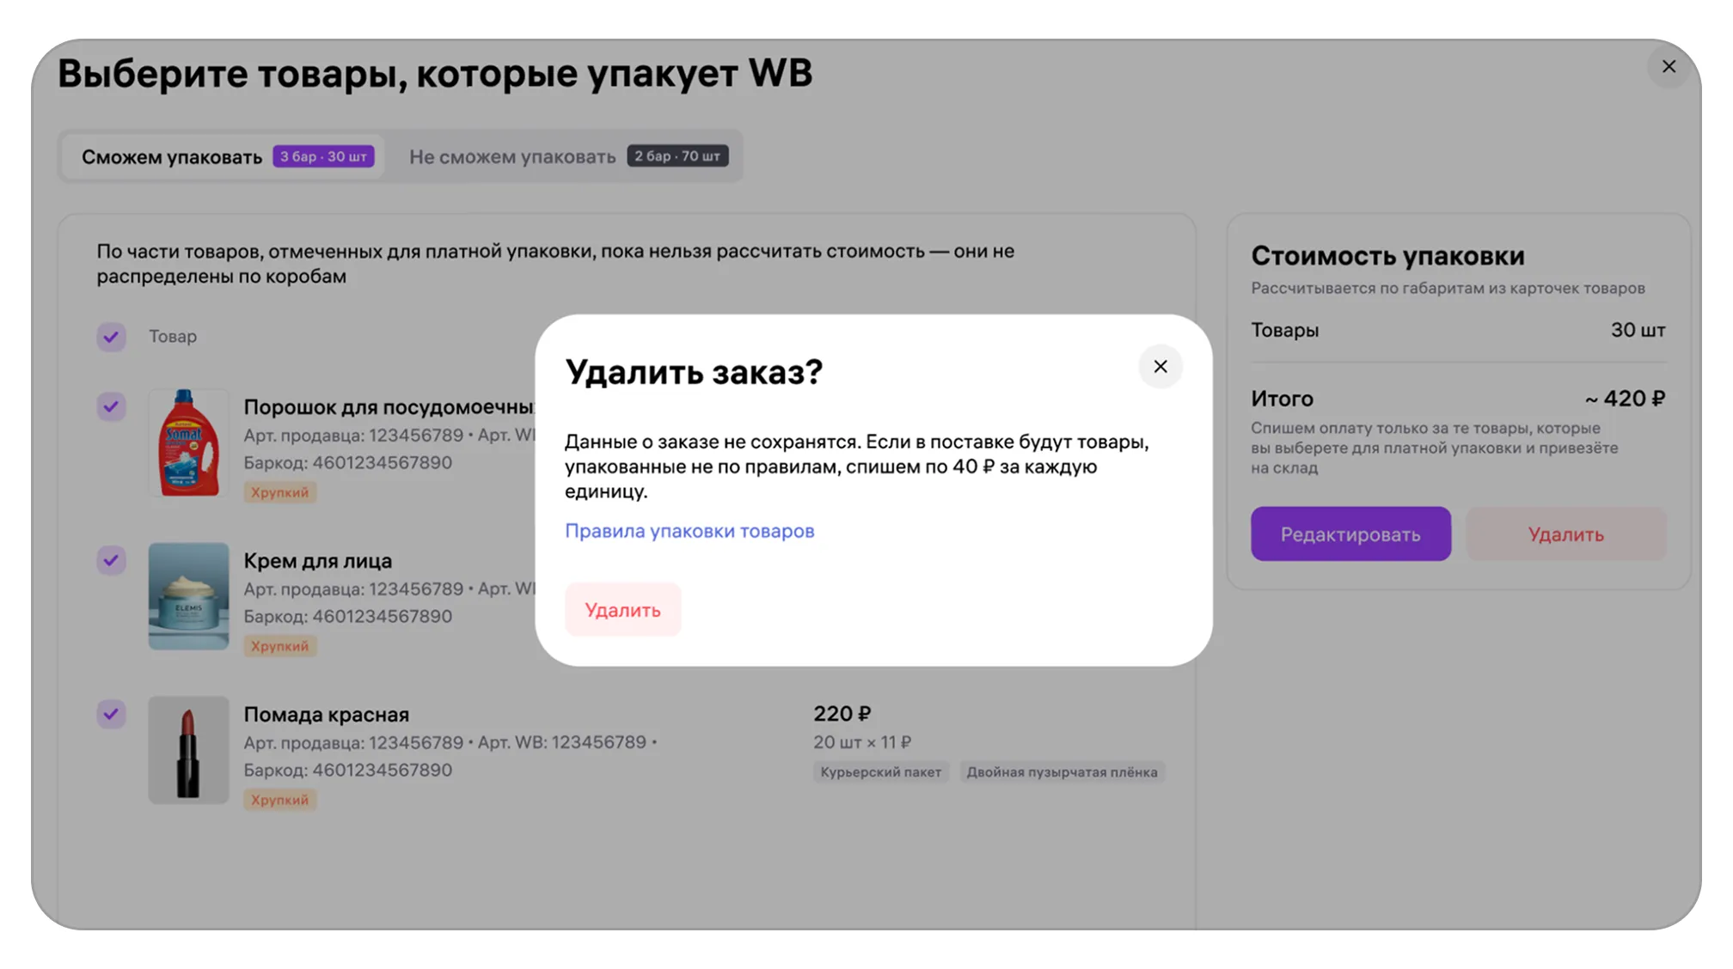Image resolution: width=1733 pixels, height=969 pixels.
Task: Uncheck the dishwasher powder item checkbox
Action: pos(112,406)
